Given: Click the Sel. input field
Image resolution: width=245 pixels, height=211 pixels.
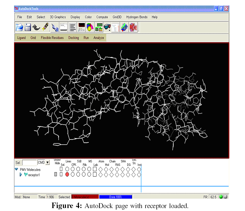Looking at the screenshot, I should pos(30,163).
